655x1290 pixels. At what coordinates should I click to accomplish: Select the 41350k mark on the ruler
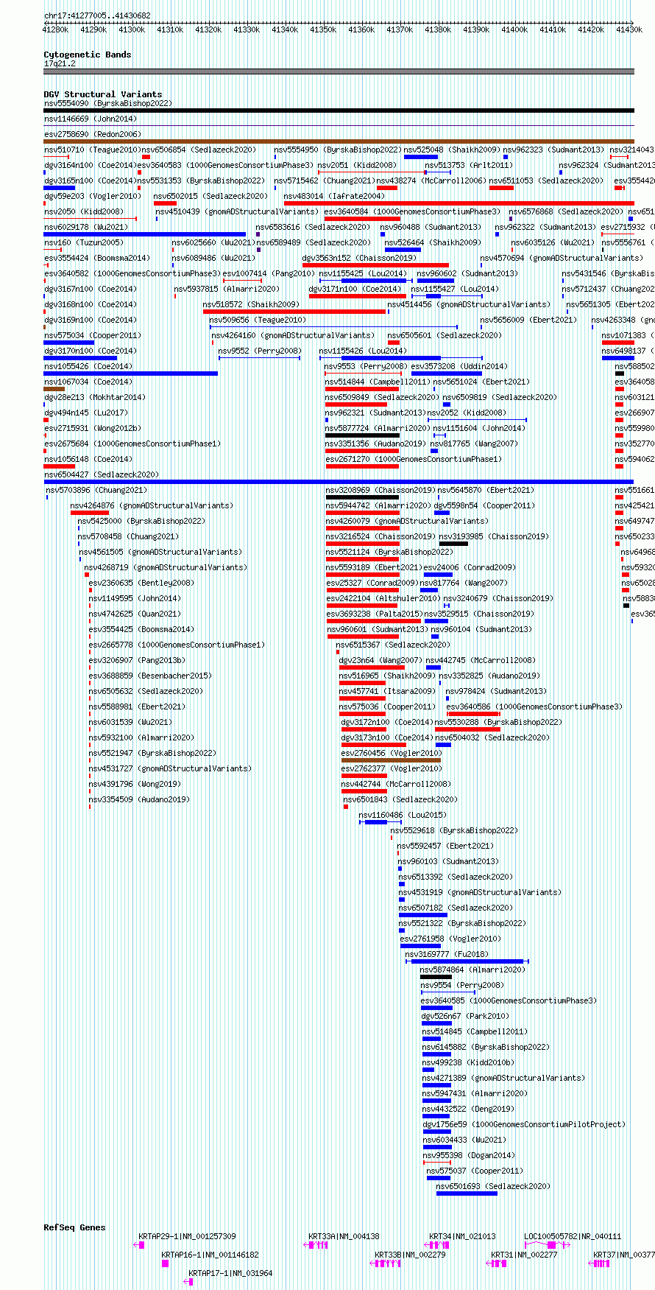click(323, 29)
